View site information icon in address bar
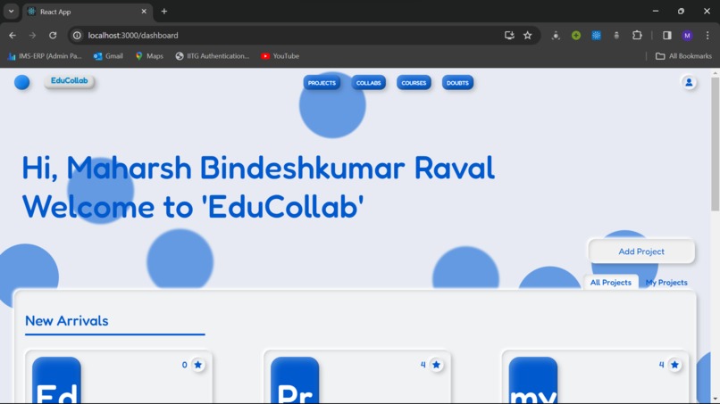 (x=77, y=36)
